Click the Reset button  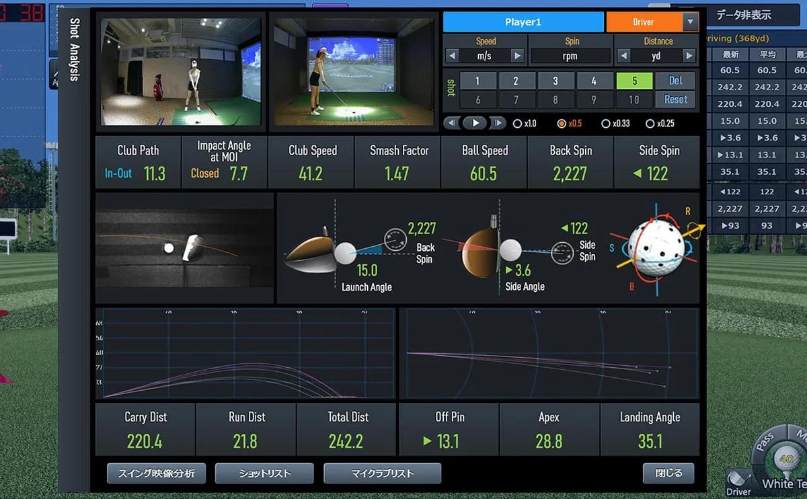[676, 100]
